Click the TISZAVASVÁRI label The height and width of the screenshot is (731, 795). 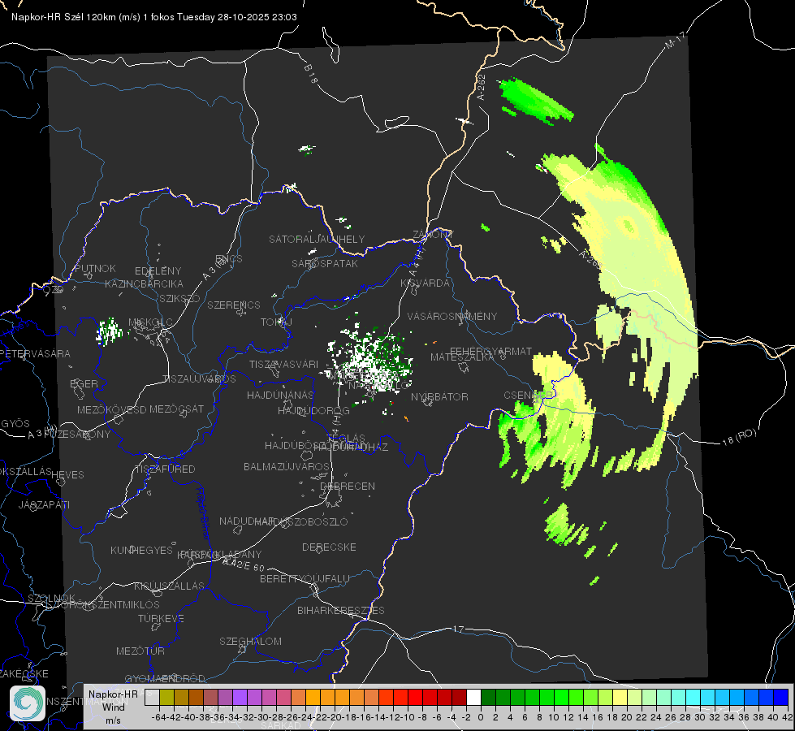pos(284,364)
